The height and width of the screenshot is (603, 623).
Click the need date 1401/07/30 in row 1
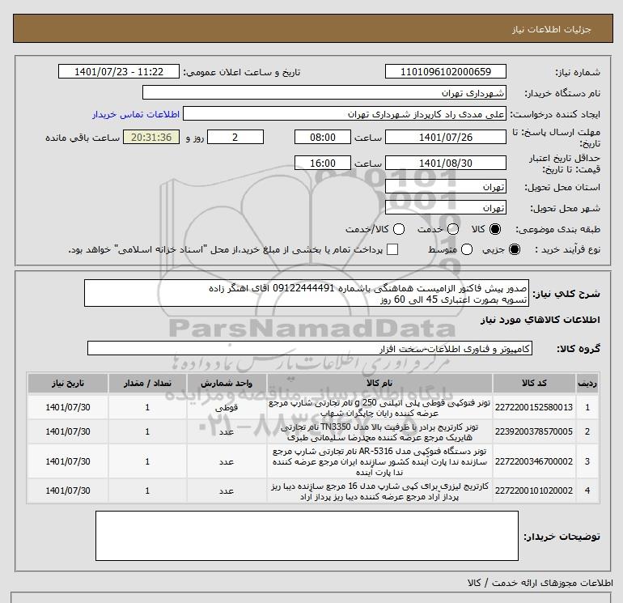point(68,407)
